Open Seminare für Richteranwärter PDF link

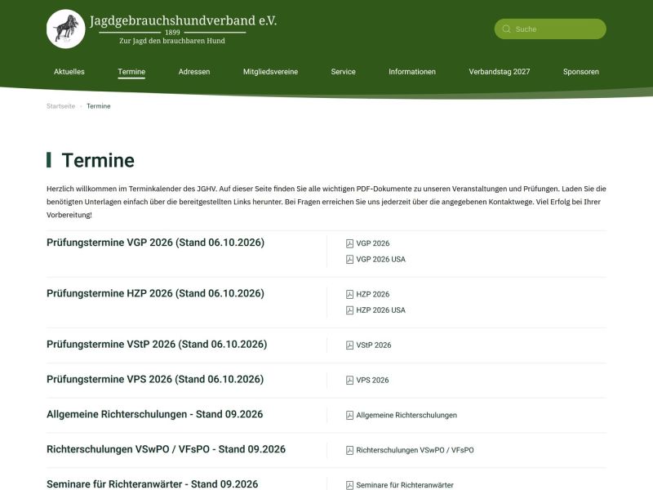coord(405,485)
